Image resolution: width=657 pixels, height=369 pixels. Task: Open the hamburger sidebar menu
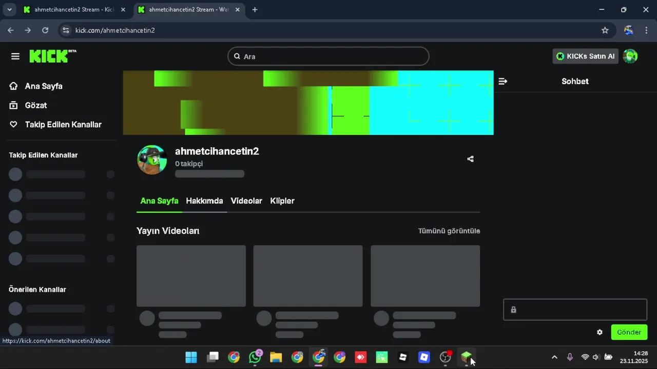[x=15, y=56]
